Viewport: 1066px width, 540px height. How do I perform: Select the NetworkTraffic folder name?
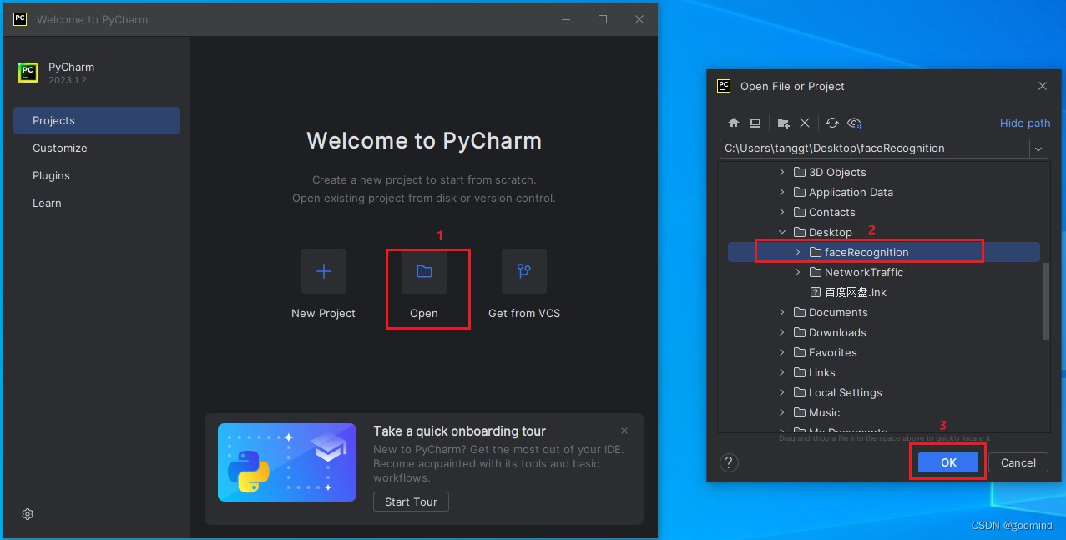point(864,272)
